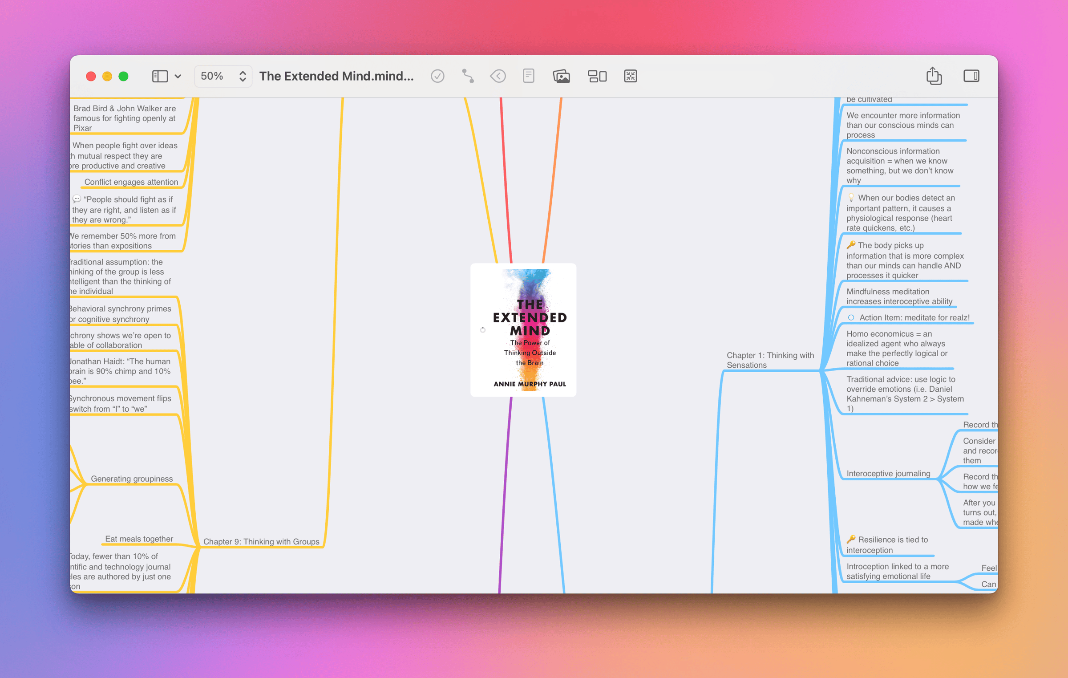Select Introception linked to satisfying emotional life
This screenshot has height=678, width=1068.
(897, 571)
